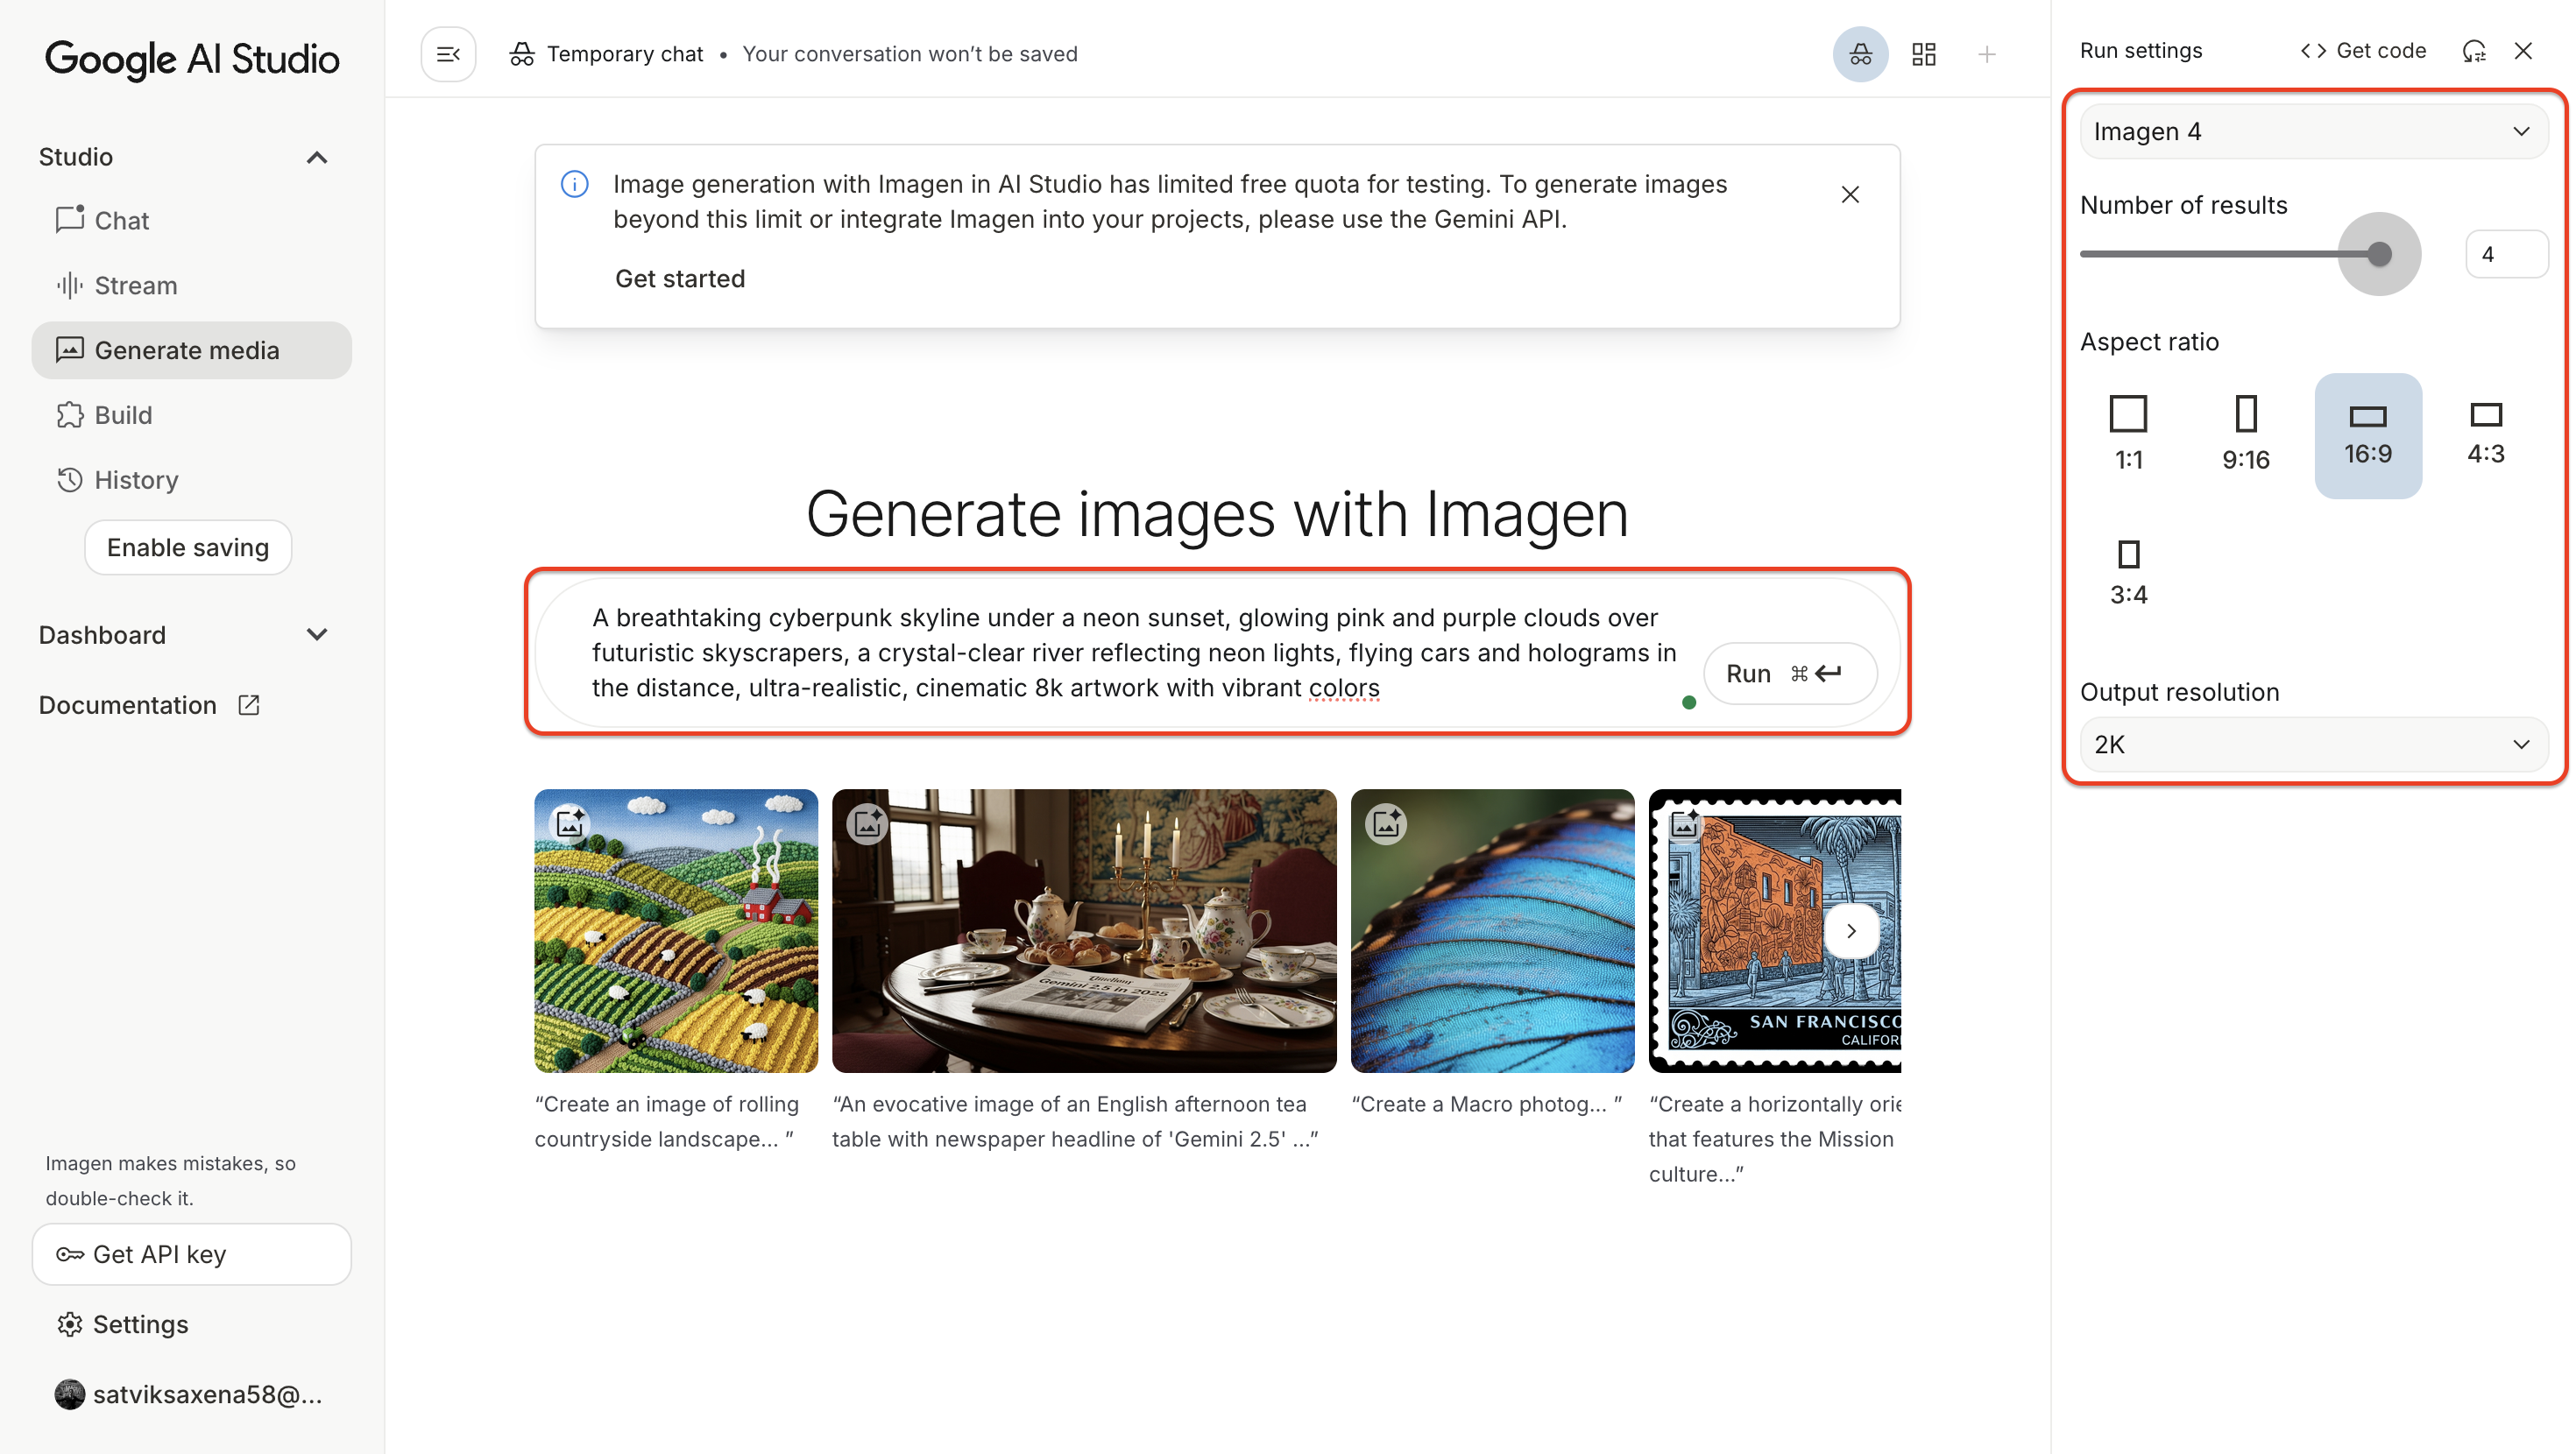Click the prompt icon on countryside image

point(570,824)
